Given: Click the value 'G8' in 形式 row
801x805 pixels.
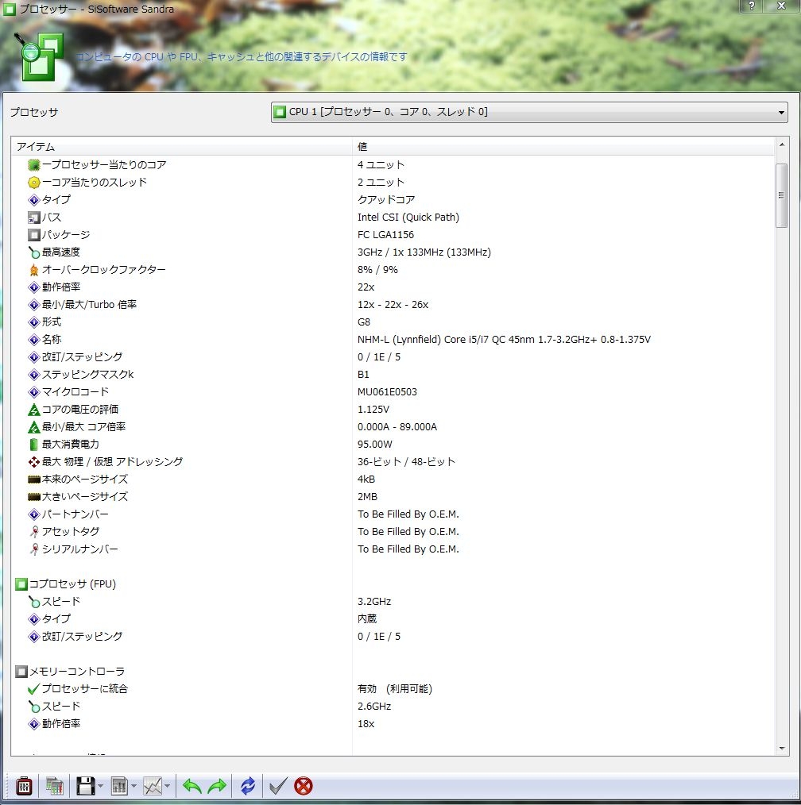Looking at the screenshot, I should point(364,322).
